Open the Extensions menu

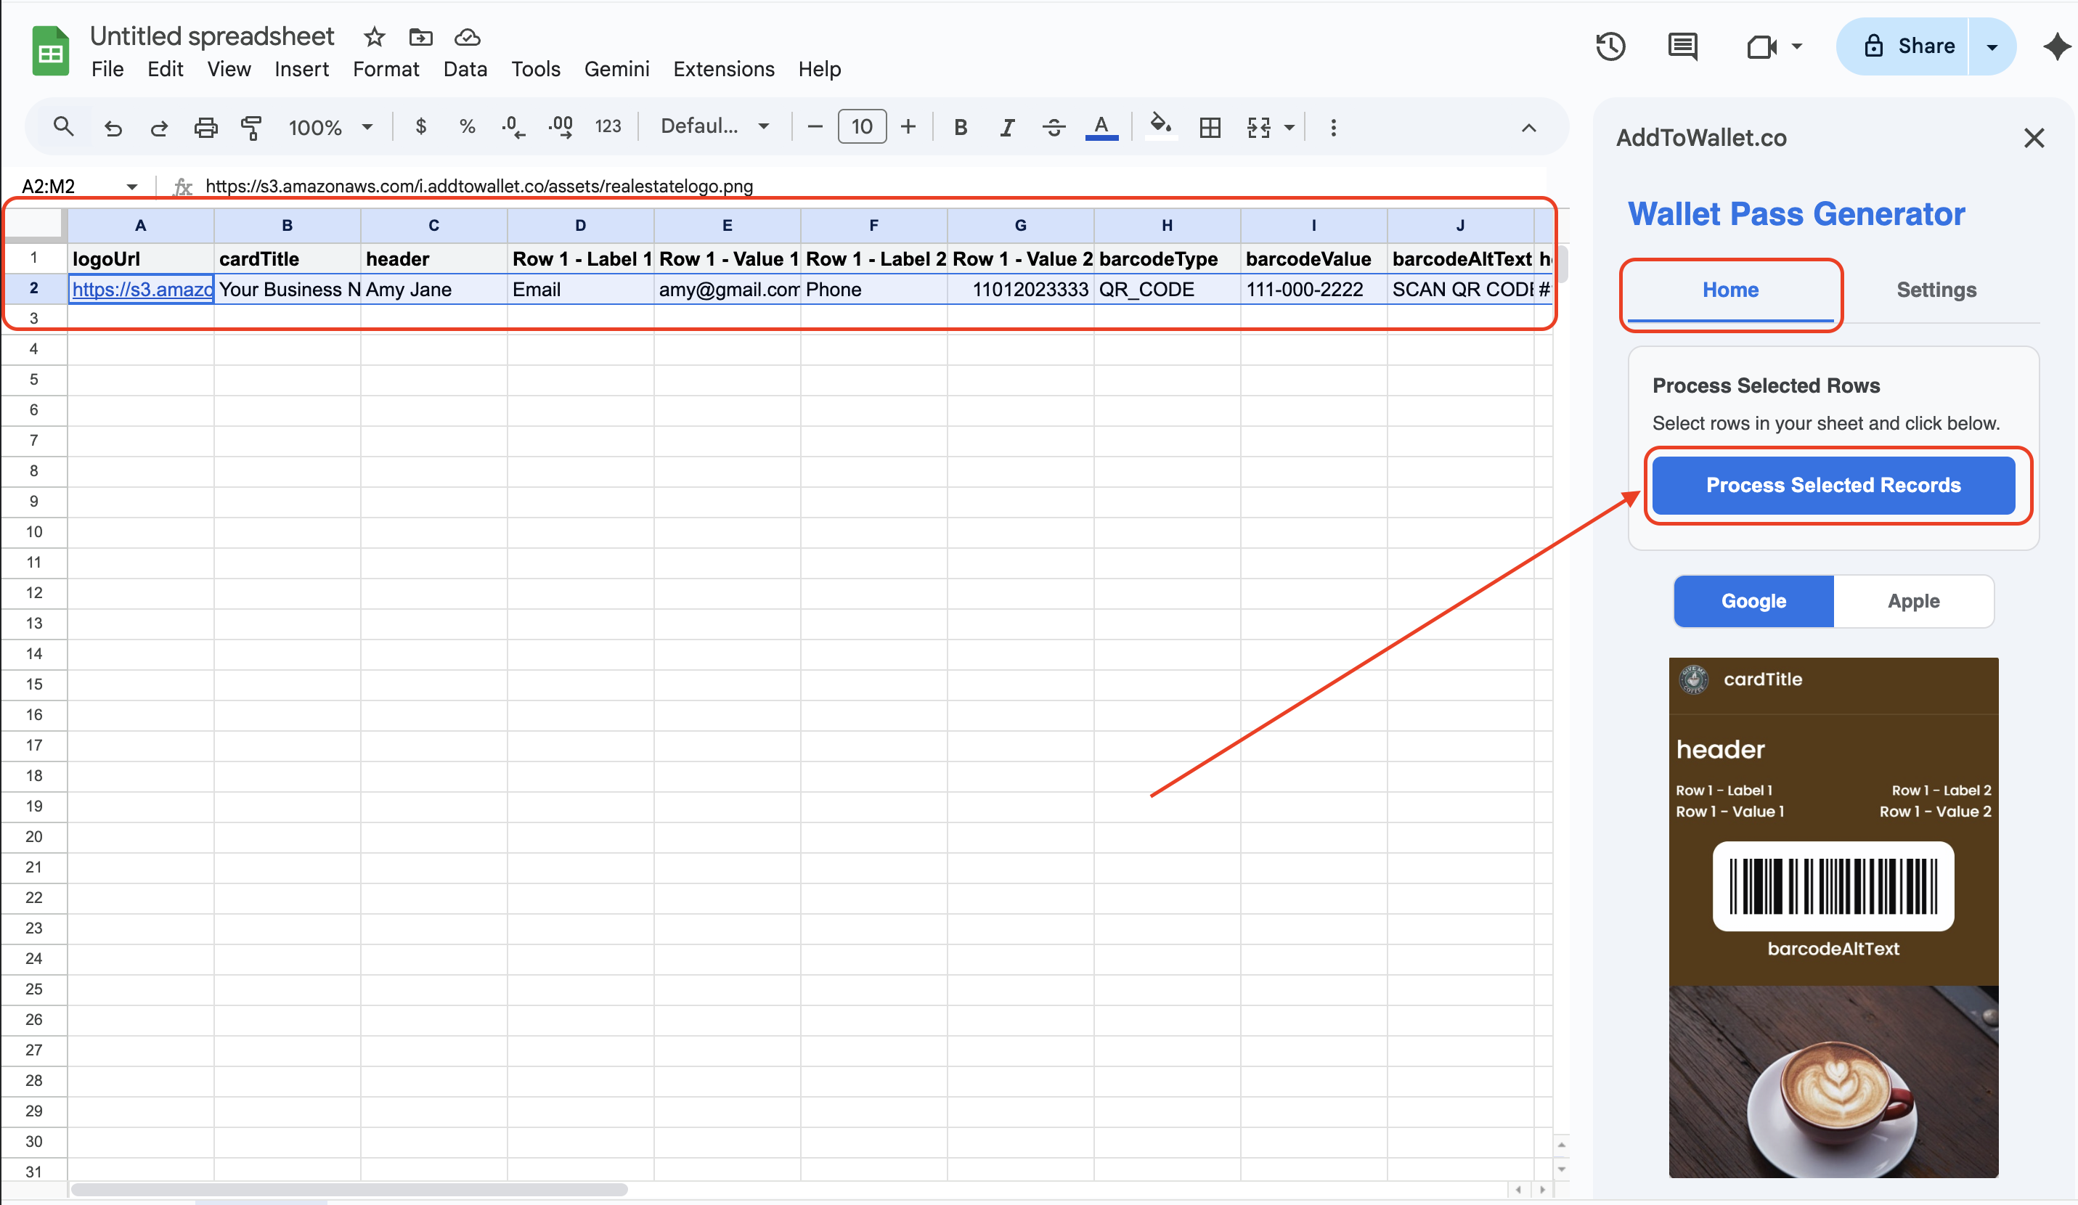(723, 69)
